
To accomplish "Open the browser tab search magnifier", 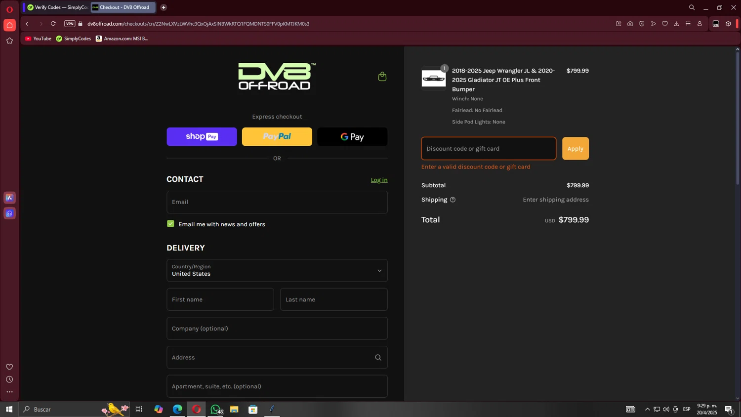I will [692, 7].
